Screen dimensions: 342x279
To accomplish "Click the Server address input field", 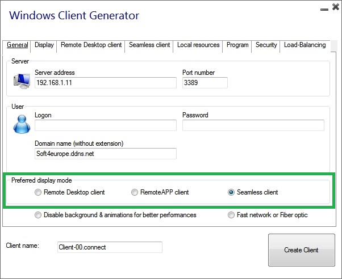I will click(x=106, y=83).
